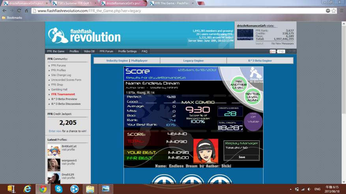Save the replay in Replay Manager

tap(241, 157)
